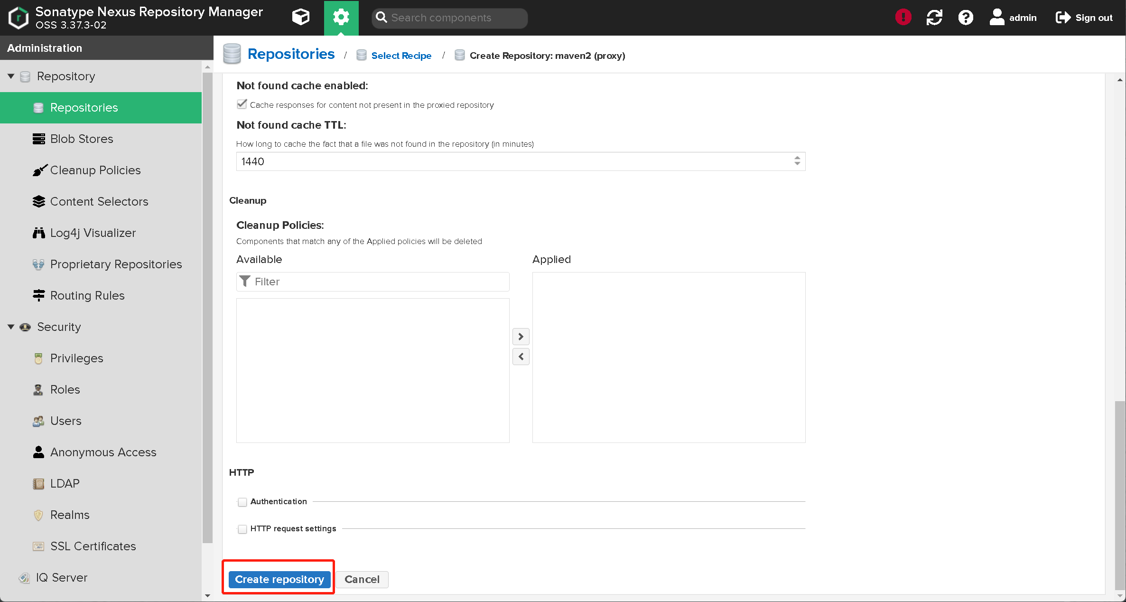The image size is (1126, 602).
Task: Click the red system status alert icon
Action: coord(903,18)
